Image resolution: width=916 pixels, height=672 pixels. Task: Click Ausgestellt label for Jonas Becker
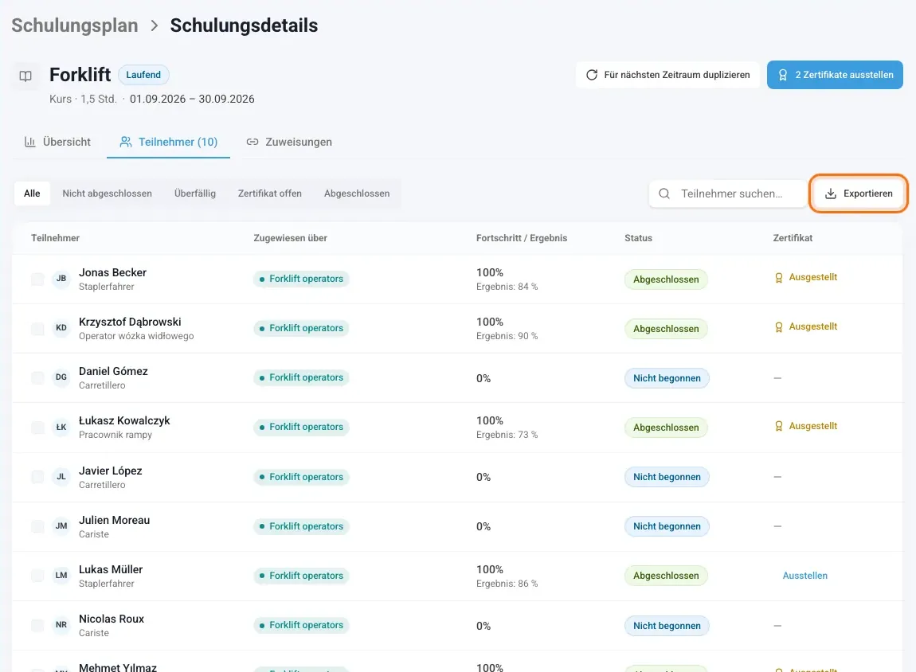click(x=813, y=277)
